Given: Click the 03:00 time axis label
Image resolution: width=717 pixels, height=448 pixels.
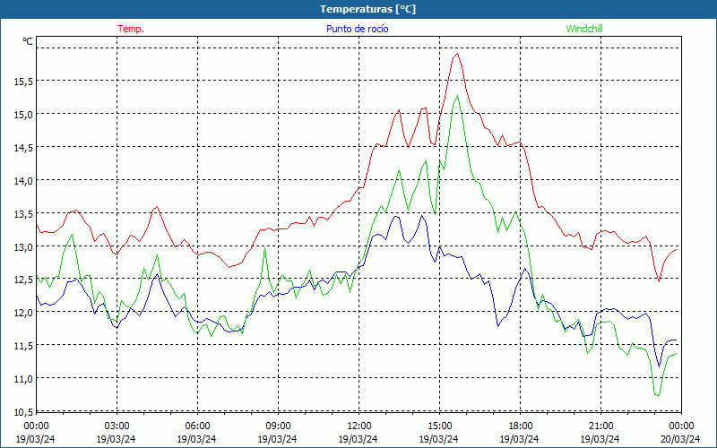Looking at the screenshot, I should (117, 426).
